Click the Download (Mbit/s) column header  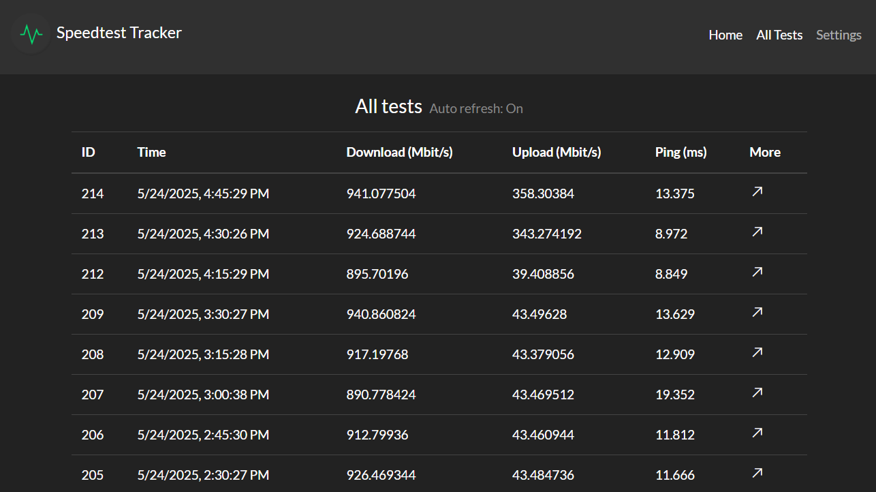tap(399, 152)
